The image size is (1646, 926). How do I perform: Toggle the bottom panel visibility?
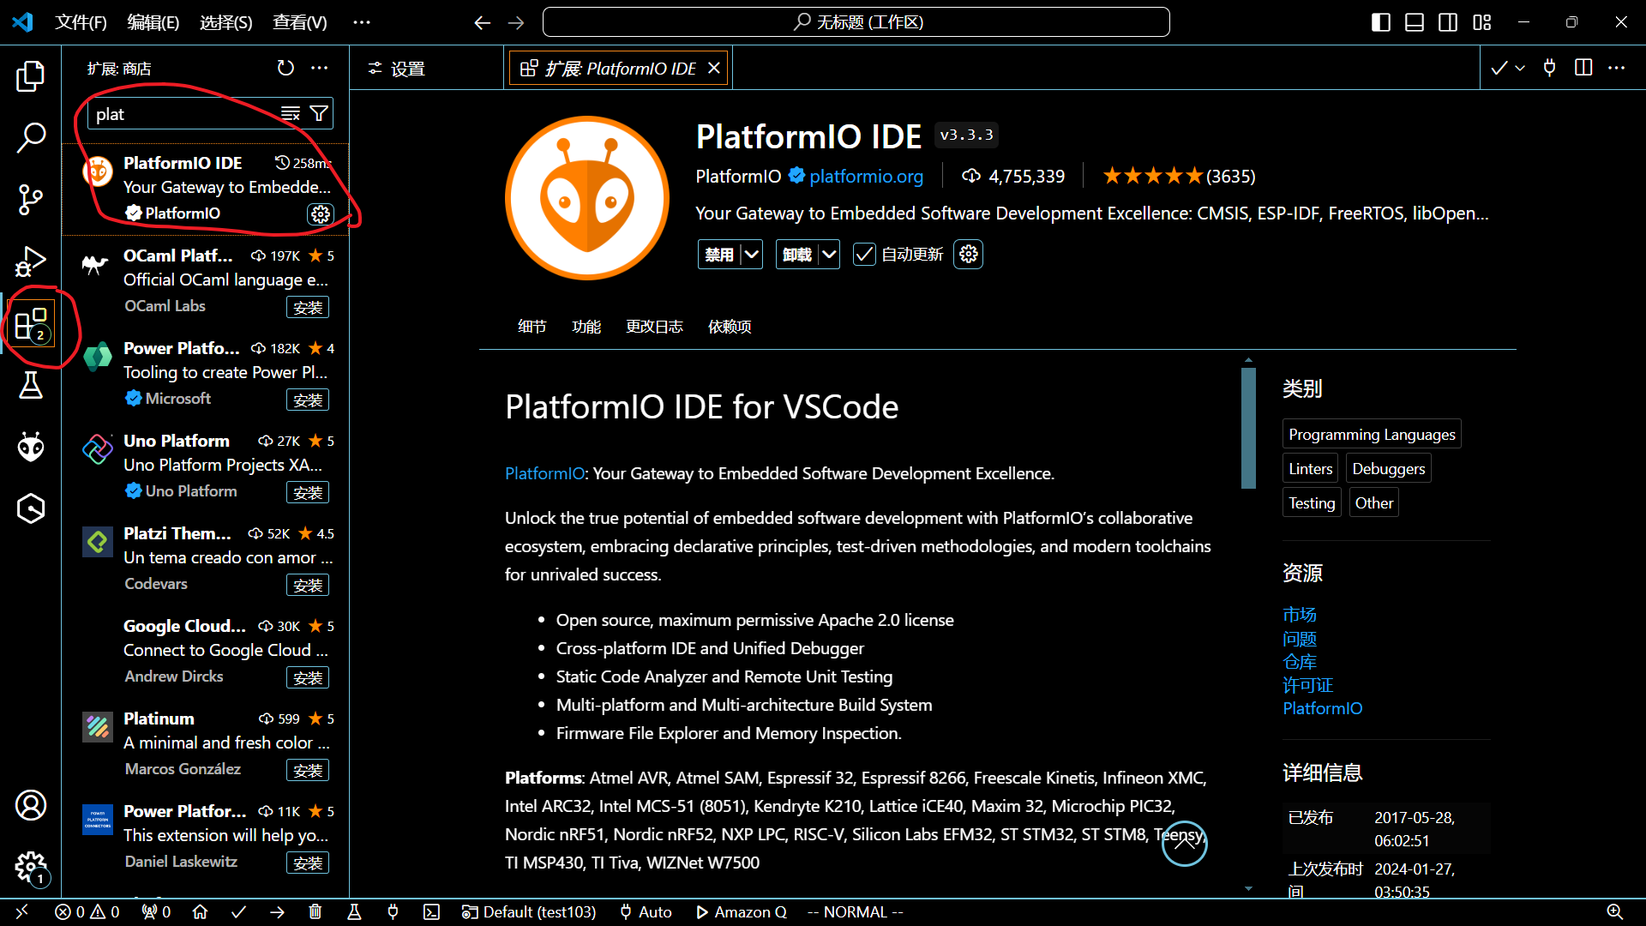tap(1415, 22)
